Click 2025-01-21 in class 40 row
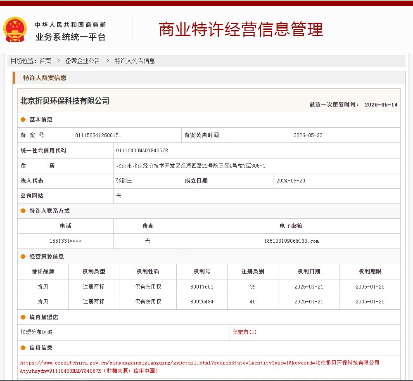The image size is (413, 381). tap(309, 302)
